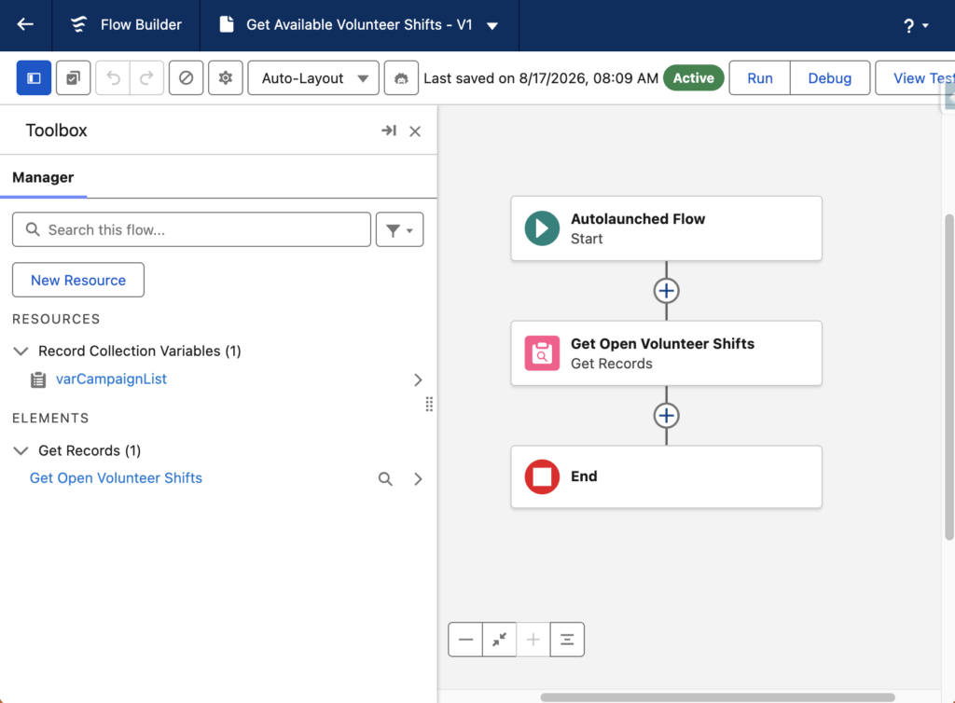Click the View Tests button

[916, 78]
